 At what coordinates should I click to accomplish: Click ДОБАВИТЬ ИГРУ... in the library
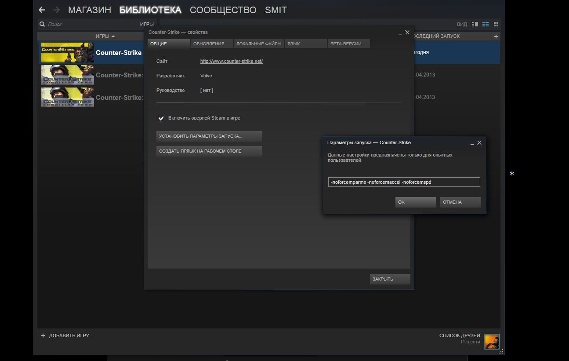[x=71, y=335]
